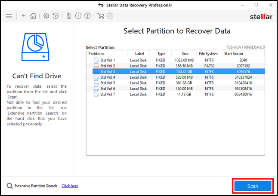Screen dimensions: 278x196
Task: Click the 1023.00 MB size cell
Action: pos(184,60)
